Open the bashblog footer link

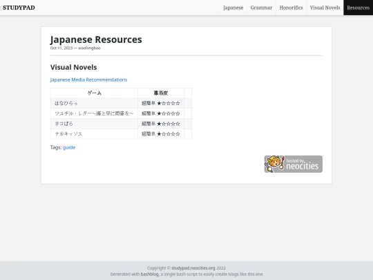tap(149, 274)
